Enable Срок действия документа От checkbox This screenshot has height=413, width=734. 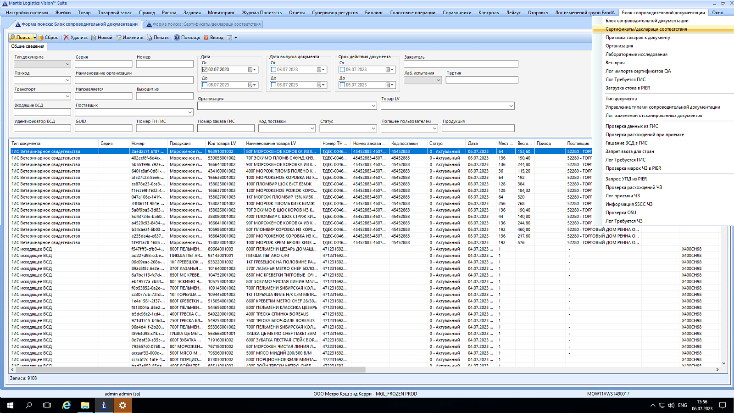point(342,70)
